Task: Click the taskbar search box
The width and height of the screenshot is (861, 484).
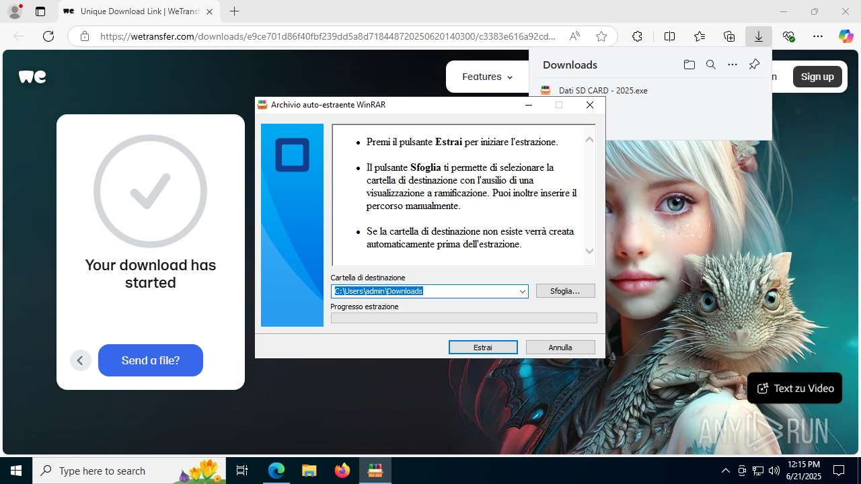Action: tap(129, 471)
